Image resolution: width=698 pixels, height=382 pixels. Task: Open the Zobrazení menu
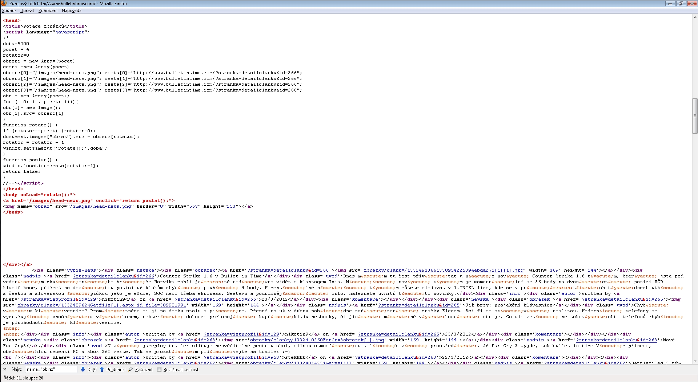tap(48, 11)
